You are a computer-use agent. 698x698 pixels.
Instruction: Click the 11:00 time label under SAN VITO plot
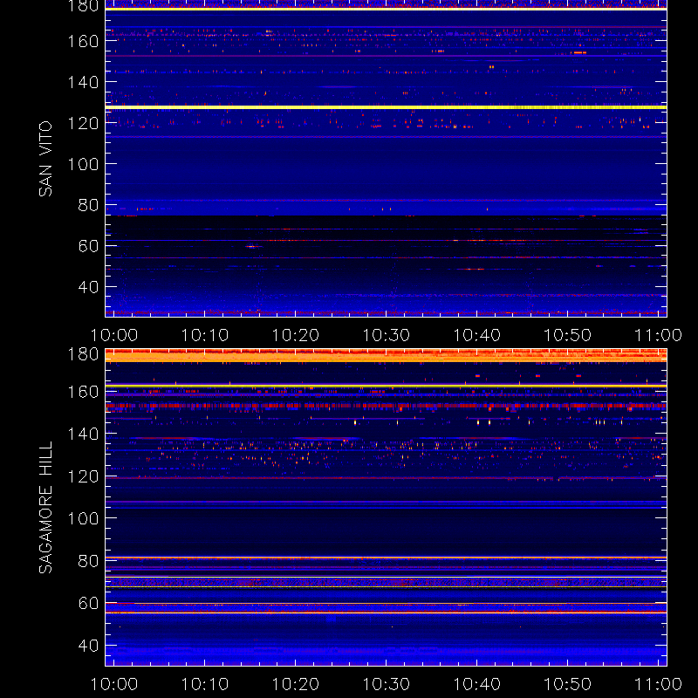tap(658, 335)
